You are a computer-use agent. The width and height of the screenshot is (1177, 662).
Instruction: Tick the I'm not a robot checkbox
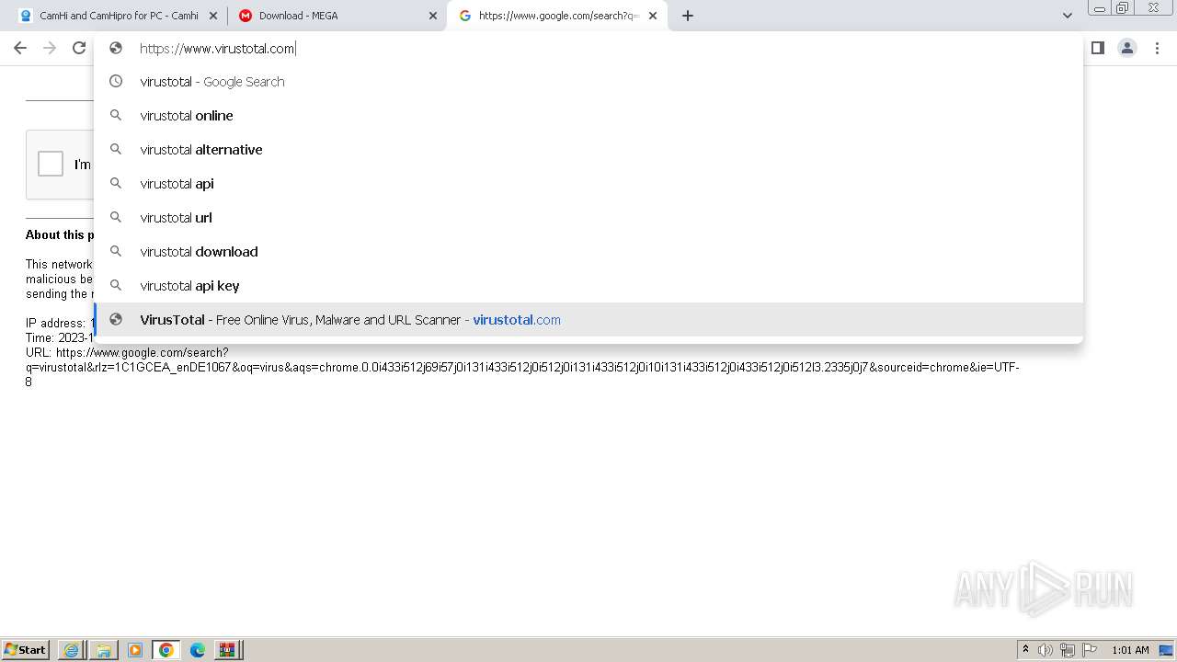[51, 164]
